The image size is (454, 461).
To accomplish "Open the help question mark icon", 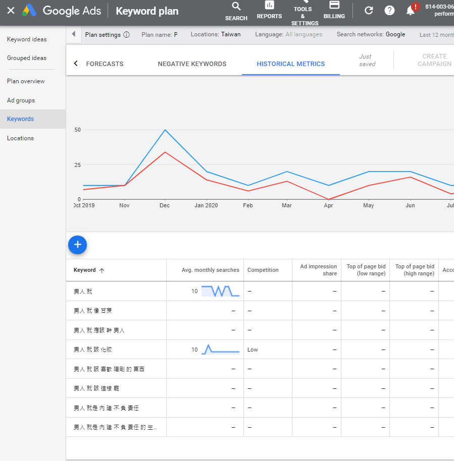I will pos(389,11).
